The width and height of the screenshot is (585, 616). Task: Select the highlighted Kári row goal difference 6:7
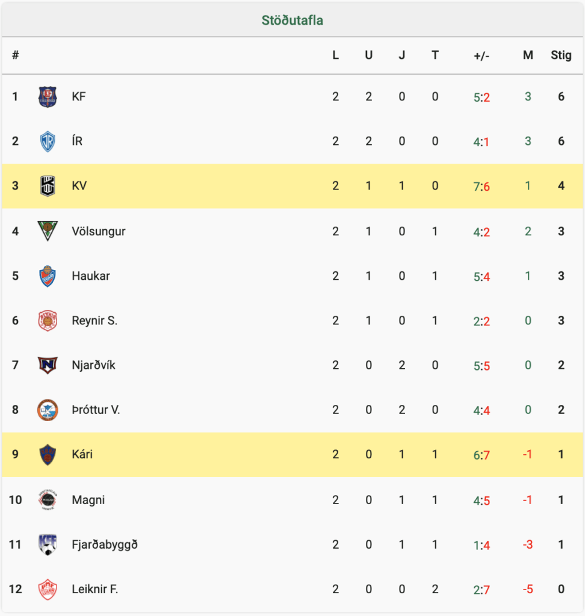click(481, 455)
